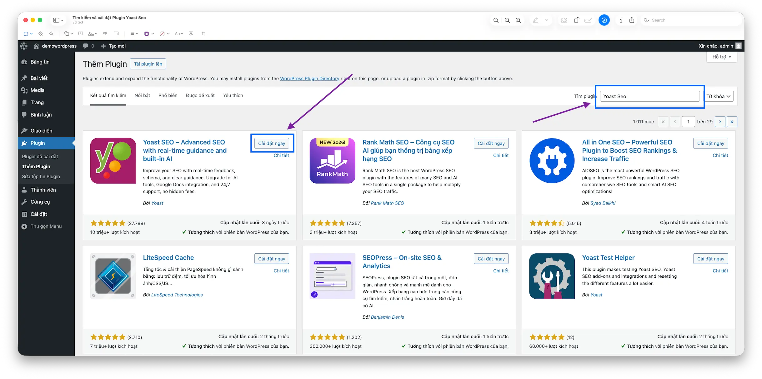Expand the Shape Style line dropdown
Image resolution: width=762 pixels, height=379 pixels.
[134, 34]
